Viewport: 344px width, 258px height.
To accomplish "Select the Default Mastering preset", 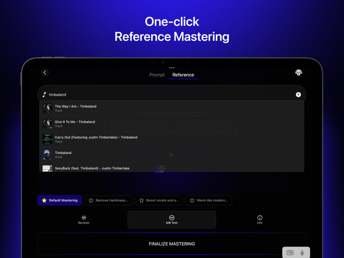I will [x=59, y=200].
